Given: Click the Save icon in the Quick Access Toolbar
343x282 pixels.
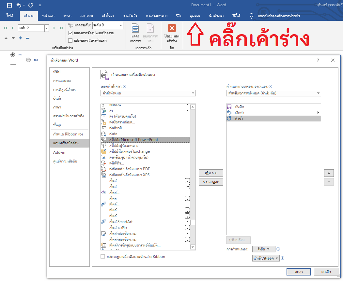Looking at the screenshot, I should (9, 5).
